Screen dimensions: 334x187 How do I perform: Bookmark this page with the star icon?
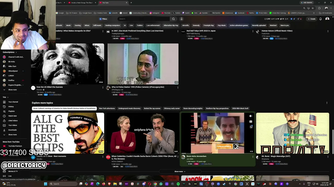click(x=313, y=8)
